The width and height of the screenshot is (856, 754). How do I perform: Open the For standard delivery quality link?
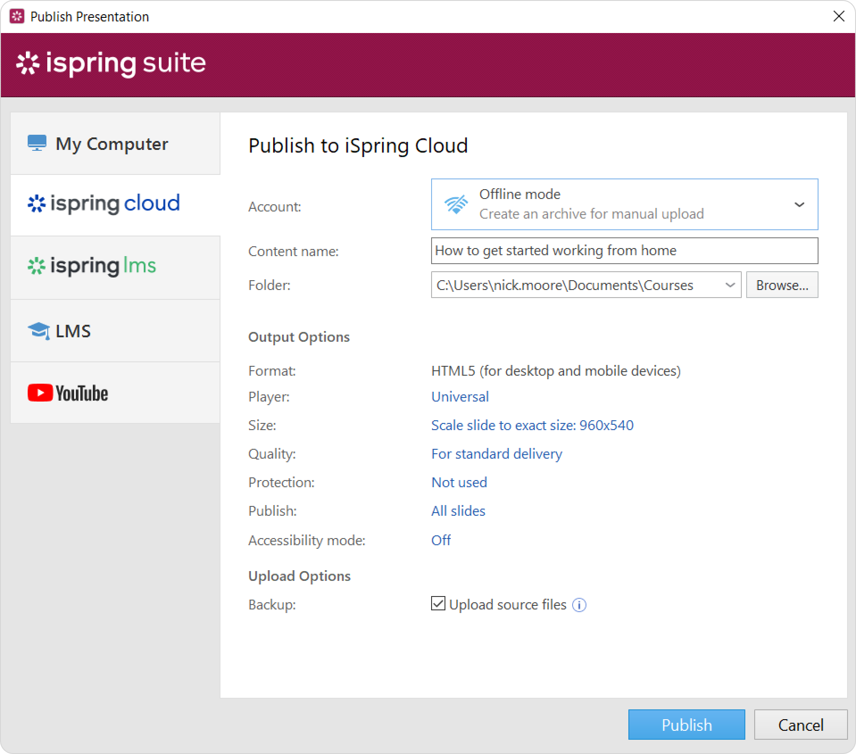tap(496, 454)
